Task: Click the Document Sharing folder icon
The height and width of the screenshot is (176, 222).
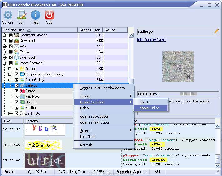Action: coord(17,35)
